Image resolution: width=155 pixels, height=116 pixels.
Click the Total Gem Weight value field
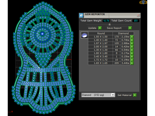[106, 21]
